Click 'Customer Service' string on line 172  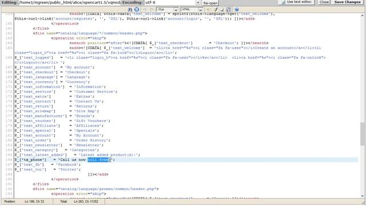pyautogui.click(x=96, y=92)
